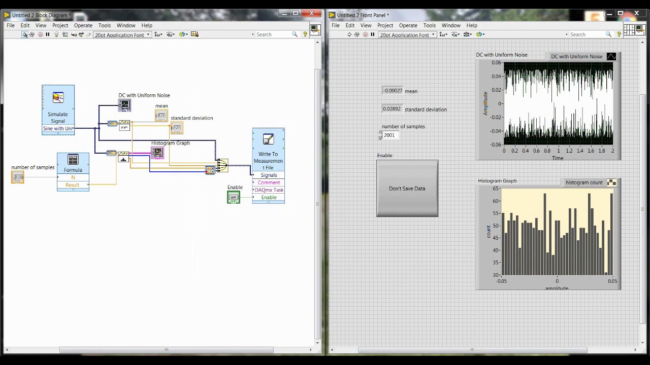
Task: Open Align Objects dropdown in Front Panel
Action: (443, 34)
